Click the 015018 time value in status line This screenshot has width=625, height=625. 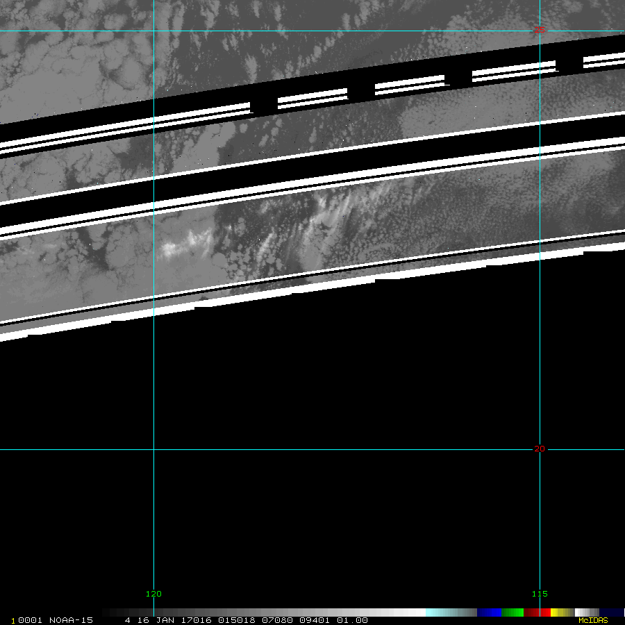coord(235,620)
